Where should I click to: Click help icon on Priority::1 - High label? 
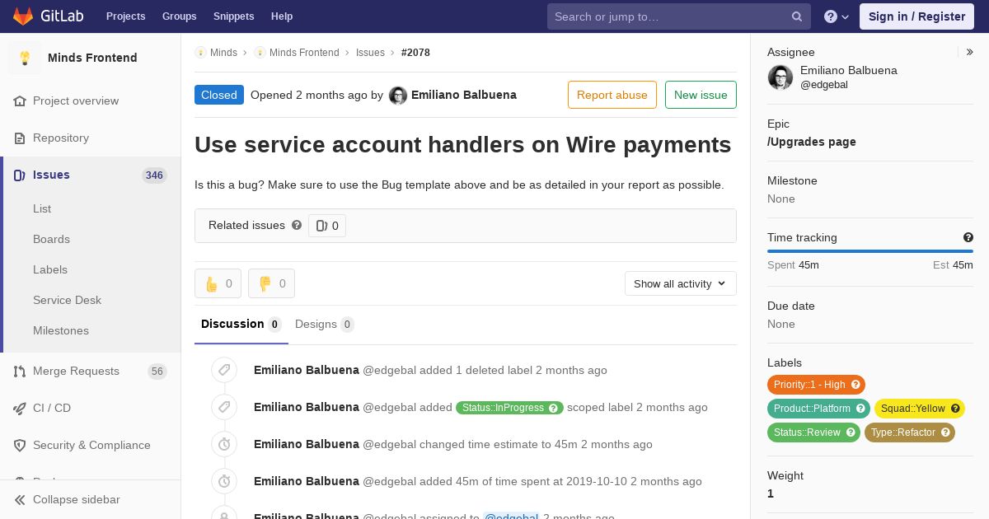855,385
